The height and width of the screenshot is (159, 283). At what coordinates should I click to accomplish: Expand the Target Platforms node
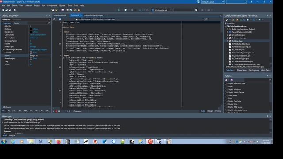[228, 32]
